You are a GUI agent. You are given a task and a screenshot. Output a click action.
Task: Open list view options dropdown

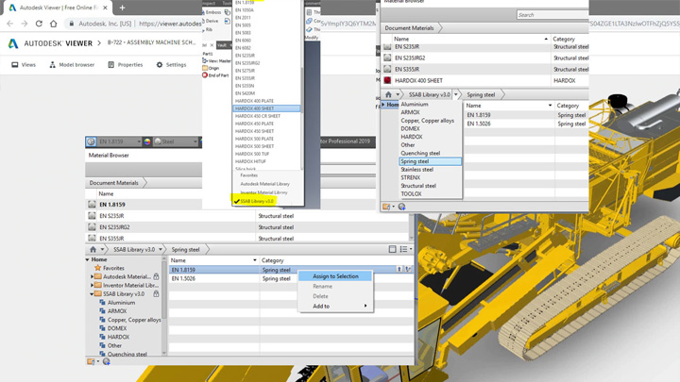pyautogui.click(x=406, y=249)
